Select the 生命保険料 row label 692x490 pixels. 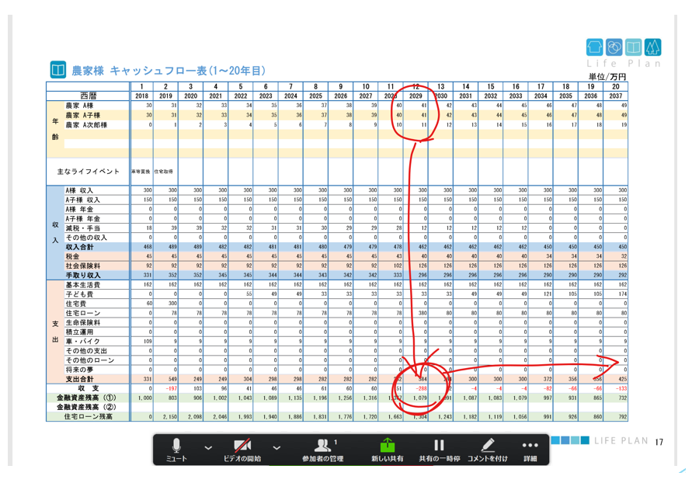point(82,323)
